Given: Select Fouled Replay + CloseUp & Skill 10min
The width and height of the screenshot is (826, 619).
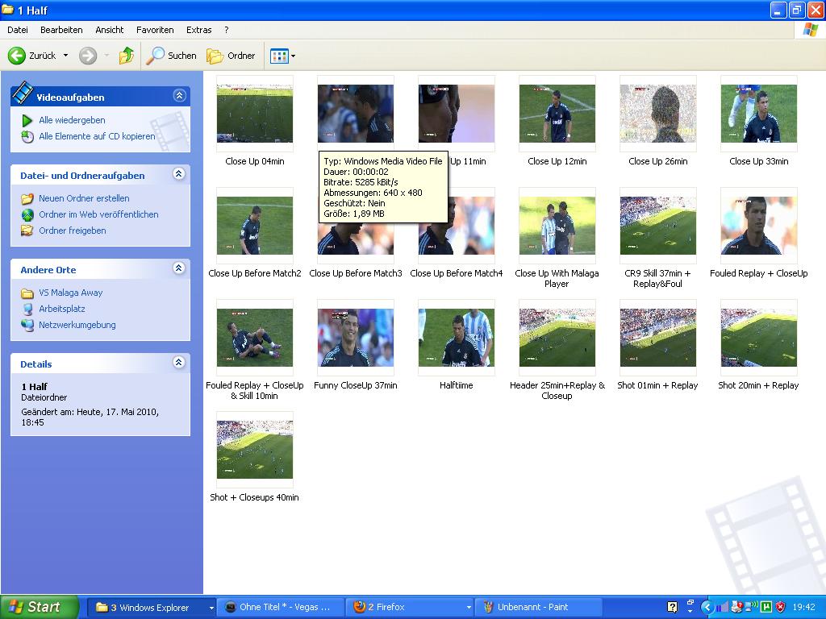Looking at the screenshot, I should point(254,338).
